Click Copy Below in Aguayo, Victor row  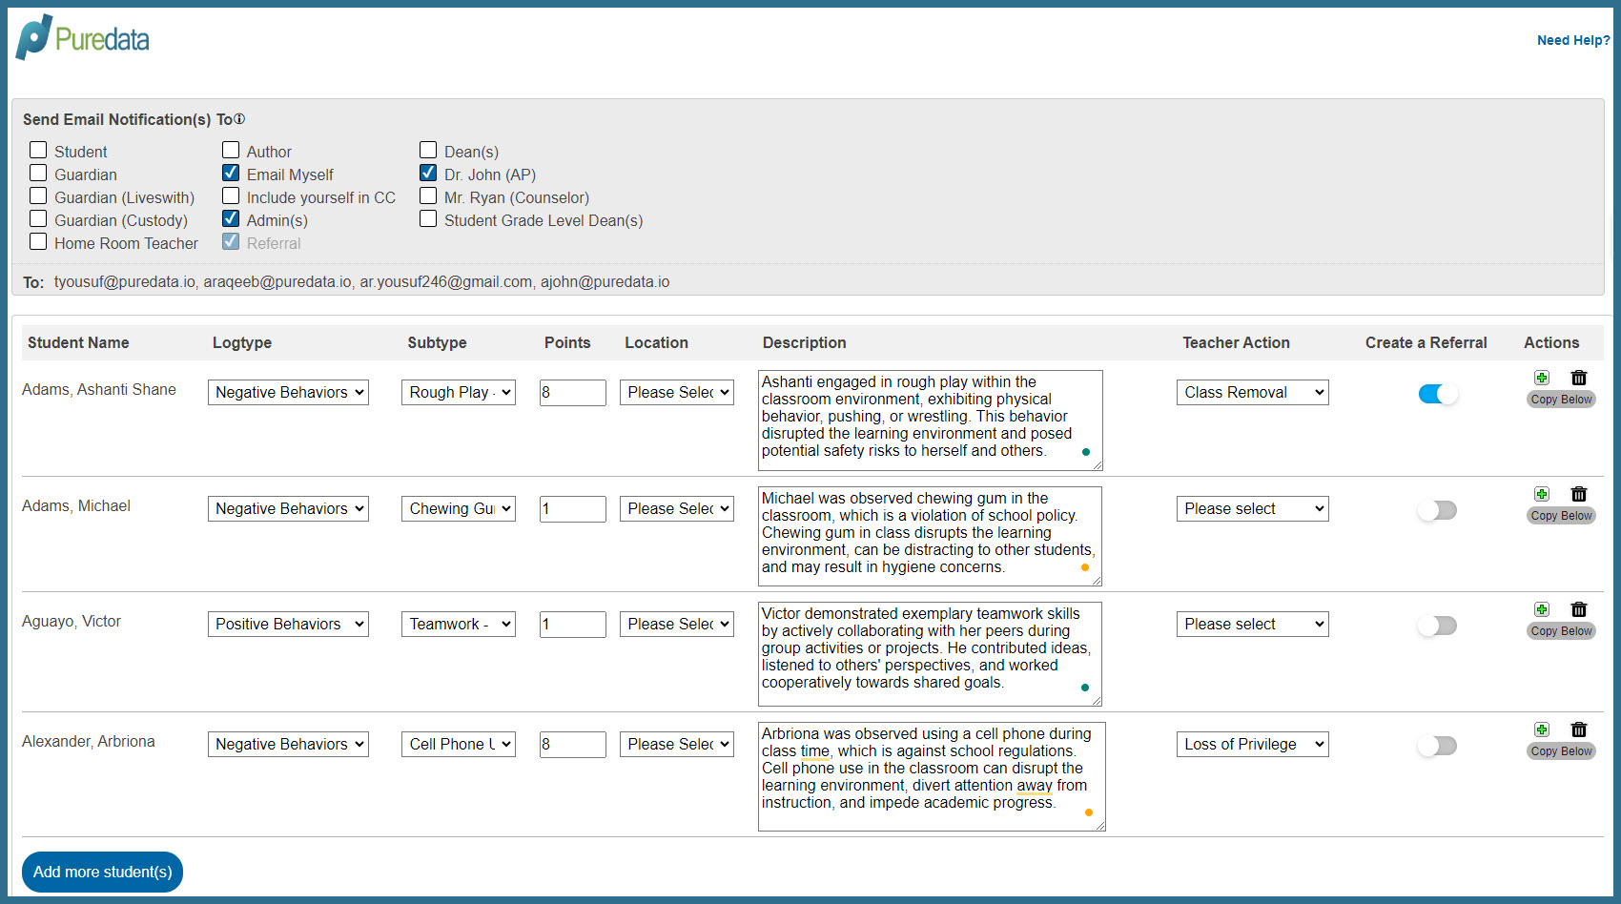(1561, 631)
